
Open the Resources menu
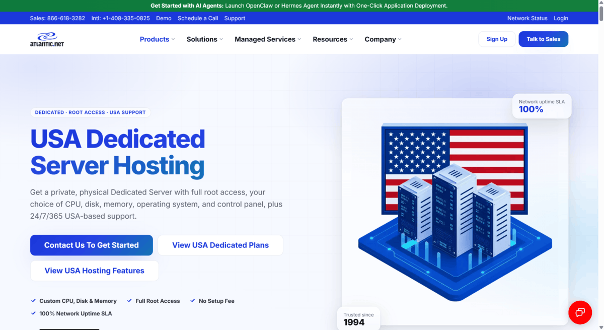click(x=330, y=39)
